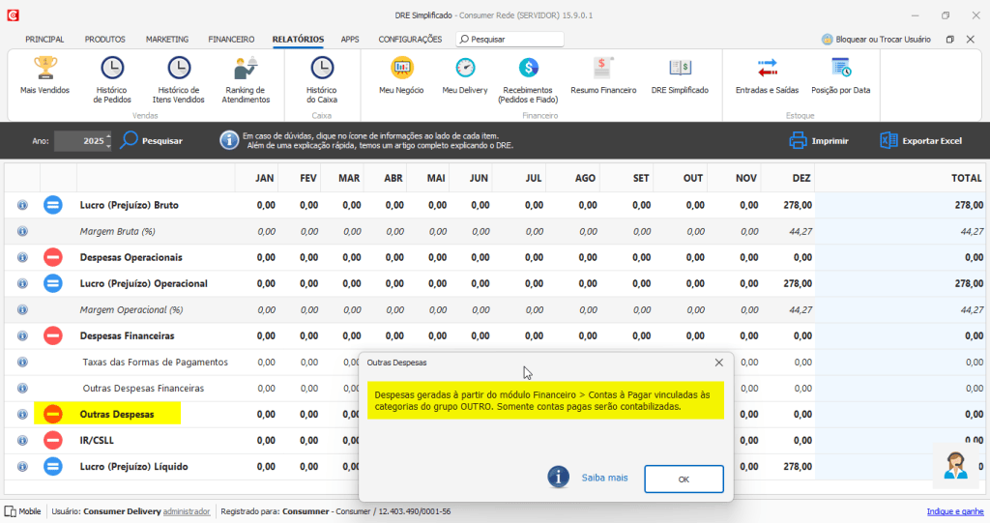This screenshot has height=523, width=990.
Task: Switch to the CONFIGURAÇÕES tab
Action: pos(410,40)
